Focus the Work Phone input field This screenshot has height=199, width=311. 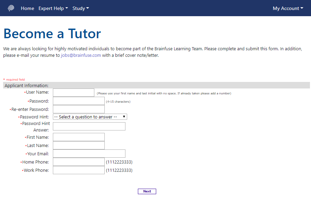(x=78, y=170)
